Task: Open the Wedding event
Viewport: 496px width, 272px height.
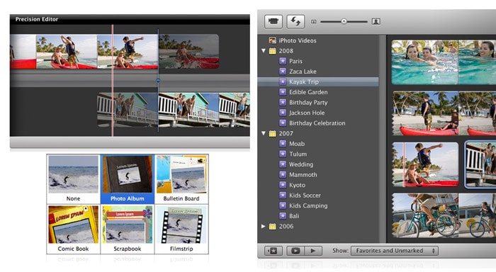Action: [x=301, y=164]
